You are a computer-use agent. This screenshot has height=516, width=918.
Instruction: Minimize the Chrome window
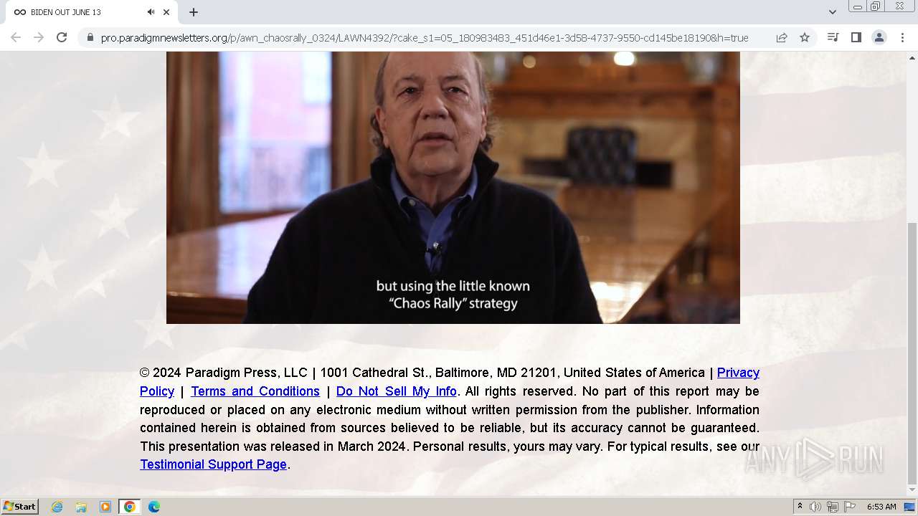857,6
